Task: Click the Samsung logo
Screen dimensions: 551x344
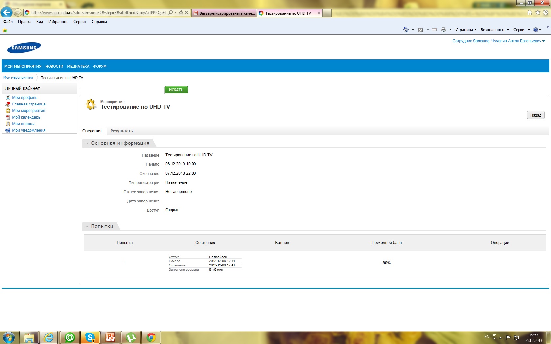Action: [x=24, y=48]
